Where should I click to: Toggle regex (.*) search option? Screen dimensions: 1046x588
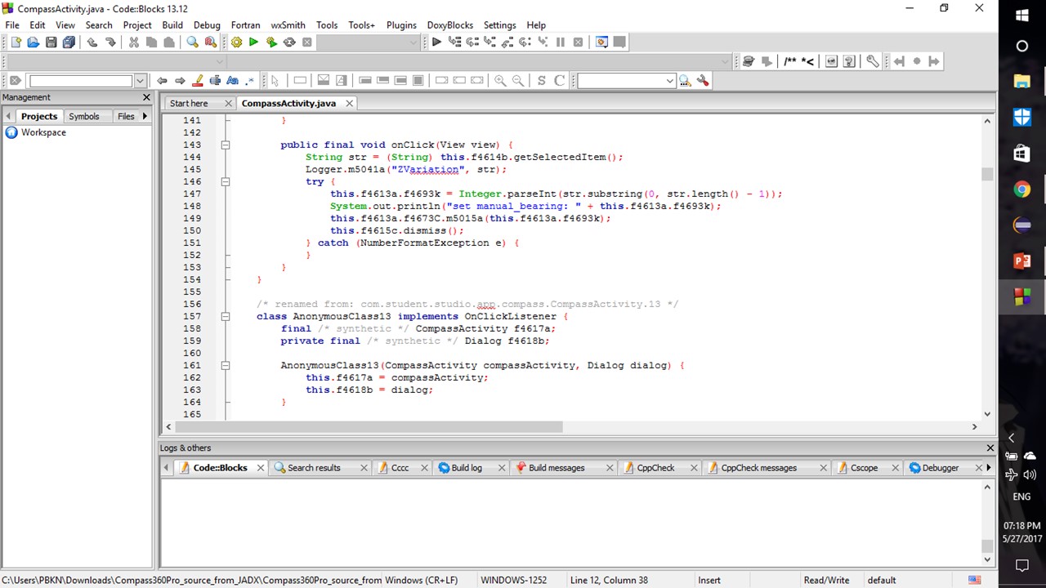click(250, 81)
